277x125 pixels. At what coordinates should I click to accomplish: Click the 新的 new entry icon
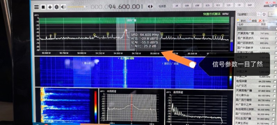pyautogui.click(x=241, y=21)
